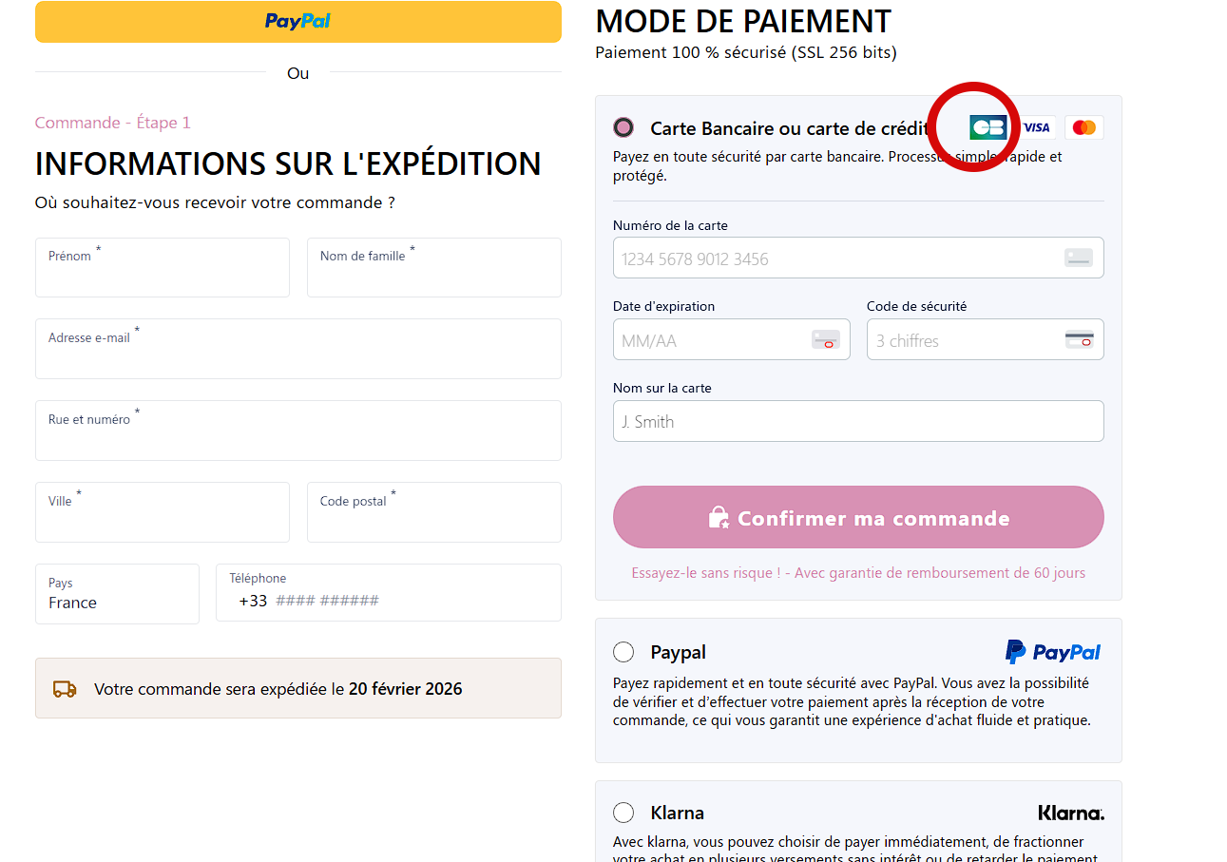This screenshot has height=862, width=1227.
Task: Select the Klarna payment radio button
Action: pos(623,813)
